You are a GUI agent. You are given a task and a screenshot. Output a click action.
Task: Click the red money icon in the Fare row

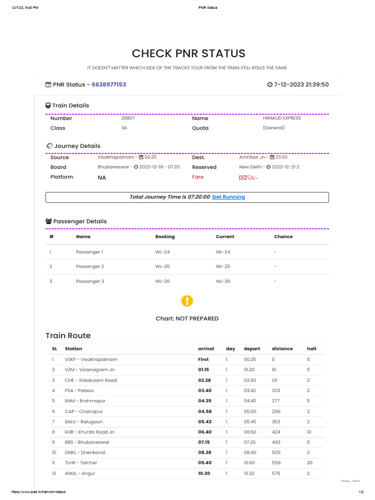pyautogui.click(x=241, y=178)
